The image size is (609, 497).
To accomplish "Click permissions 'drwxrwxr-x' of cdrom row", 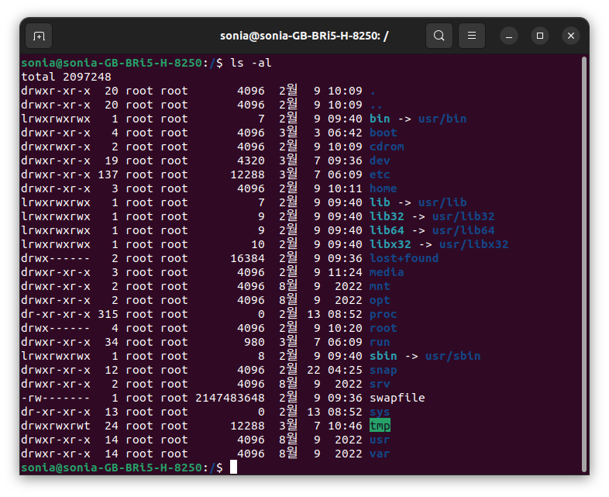I will pos(56,147).
